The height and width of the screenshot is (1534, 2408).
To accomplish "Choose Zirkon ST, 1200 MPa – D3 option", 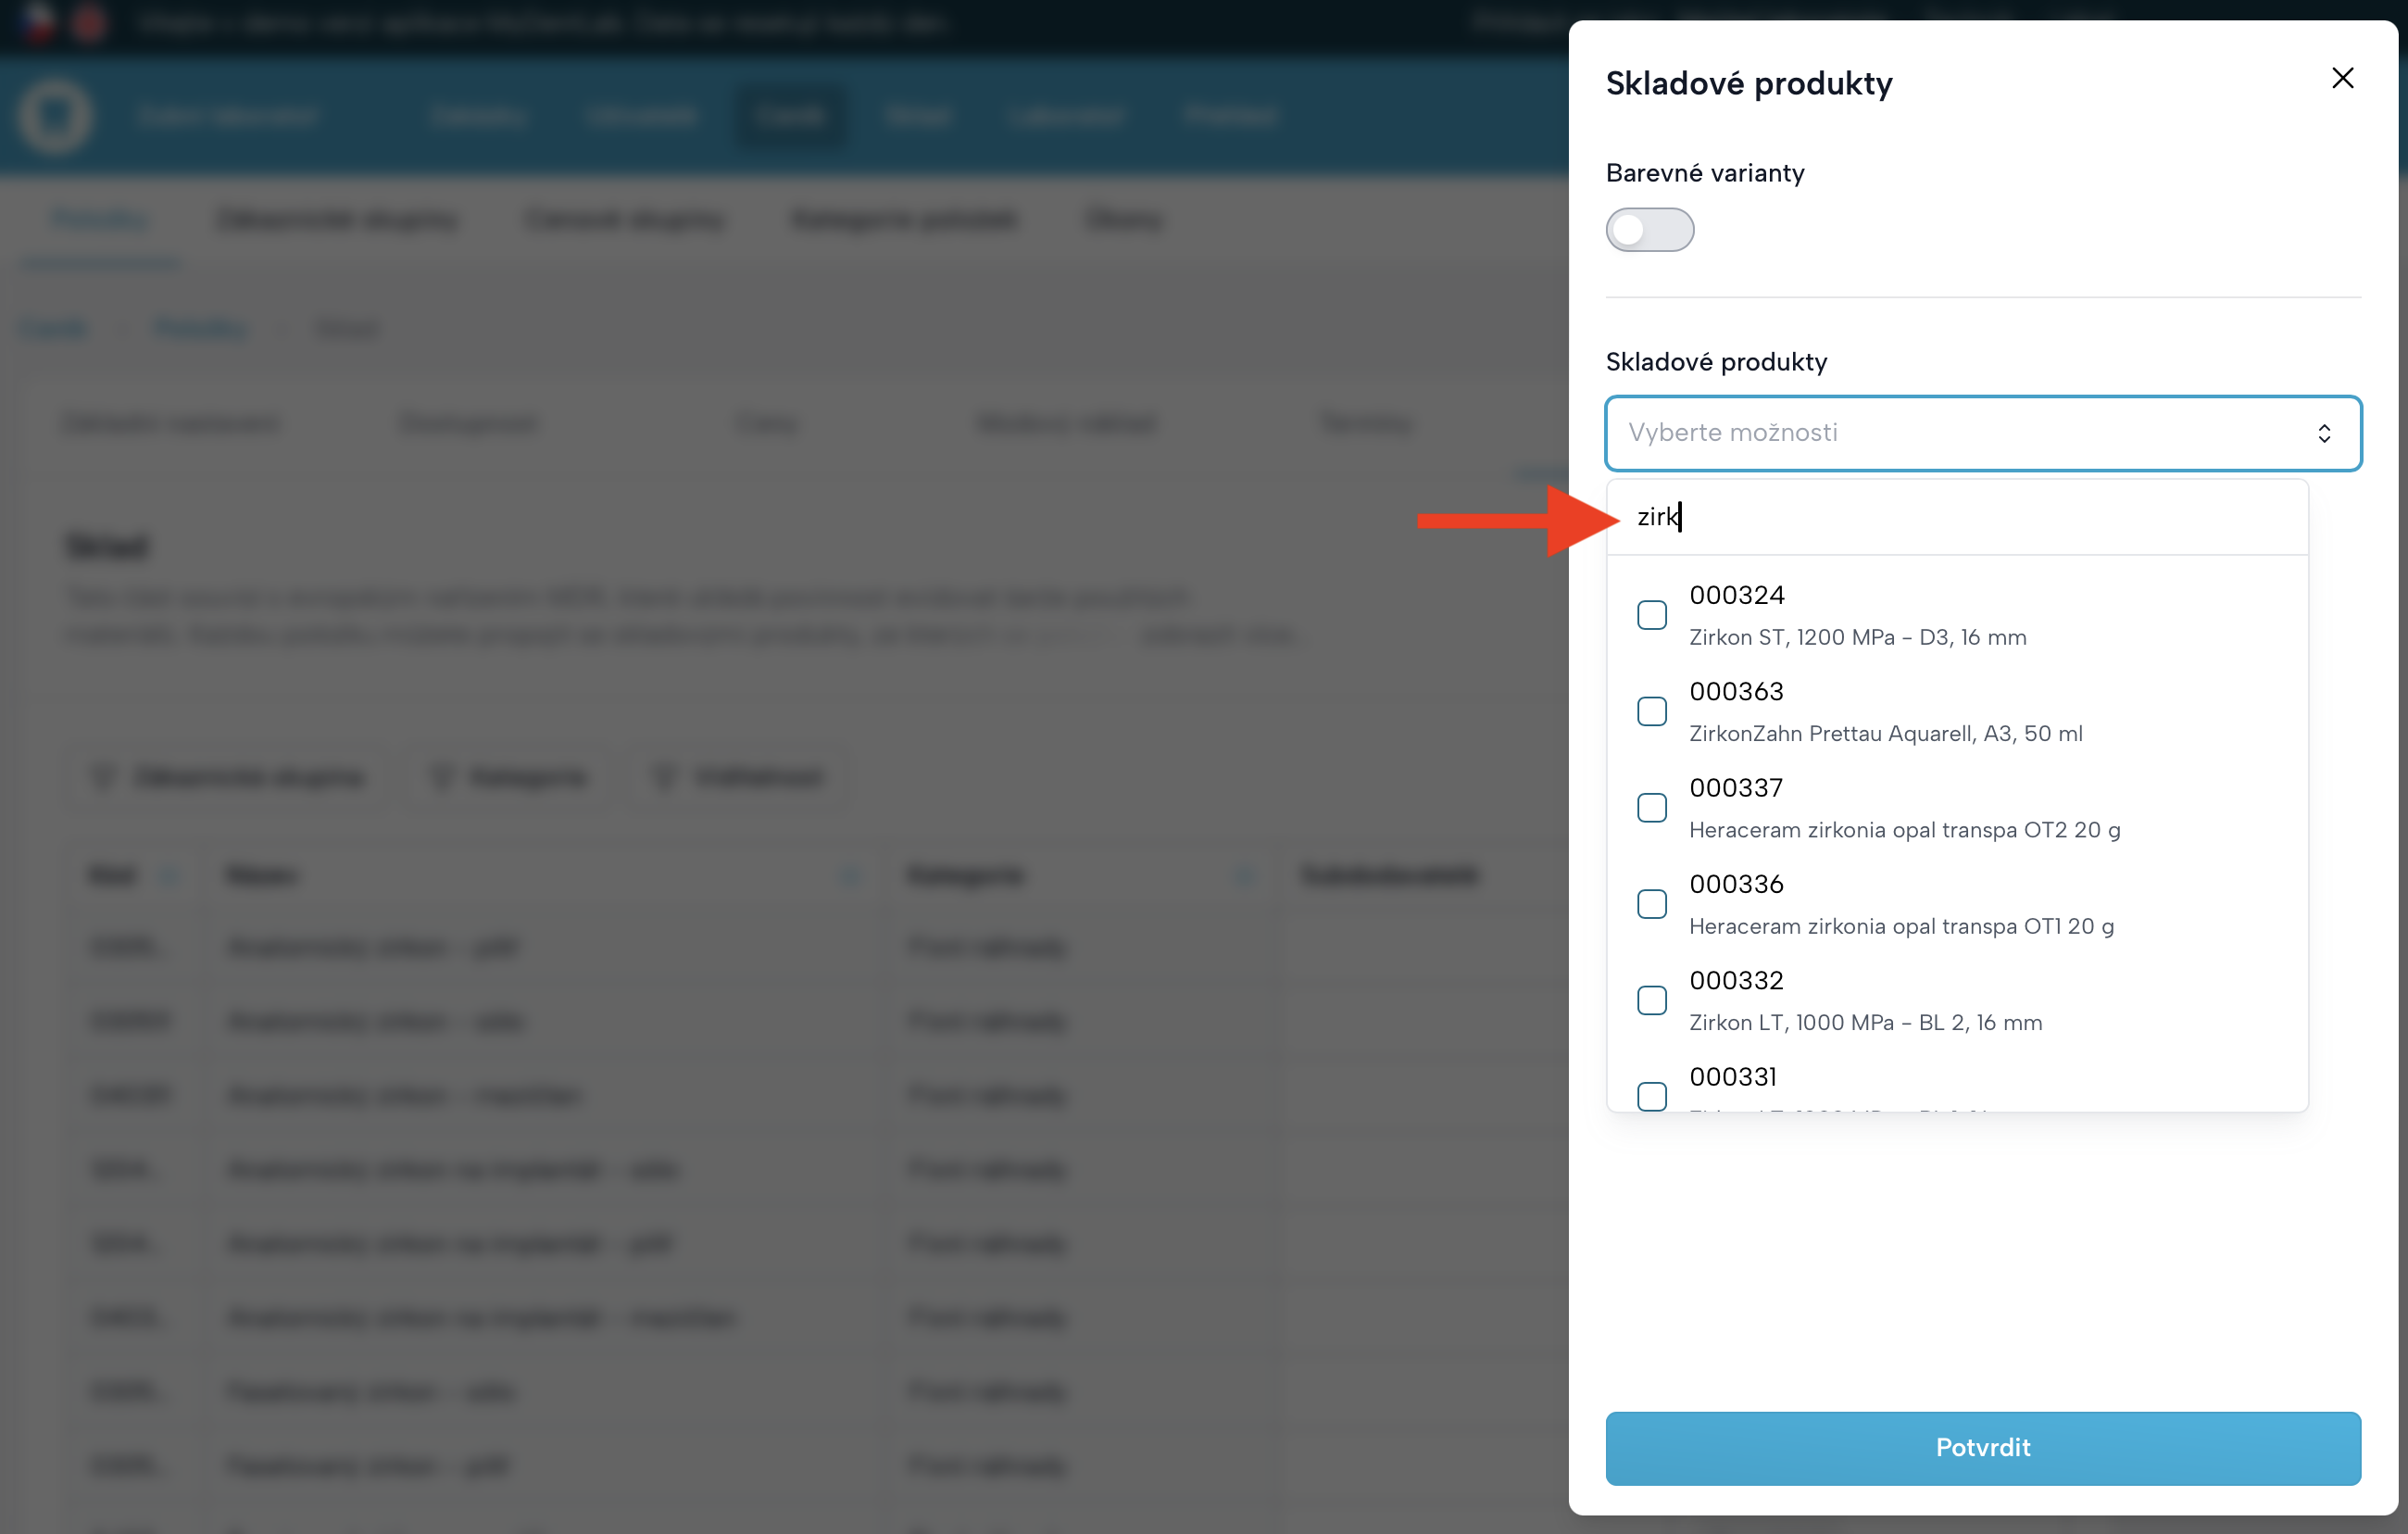I will coord(1857,637).
